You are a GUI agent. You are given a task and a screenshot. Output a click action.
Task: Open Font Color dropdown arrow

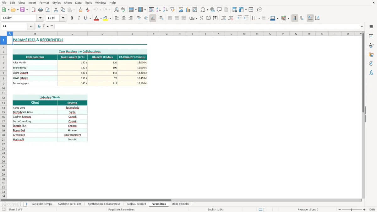click(101, 18)
